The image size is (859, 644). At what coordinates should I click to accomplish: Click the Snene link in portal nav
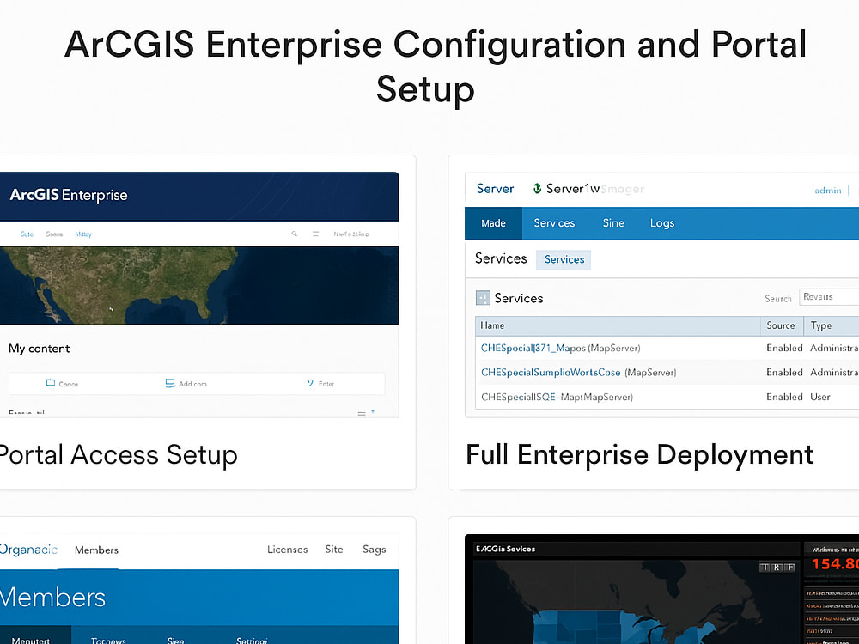(x=54, y=234)
